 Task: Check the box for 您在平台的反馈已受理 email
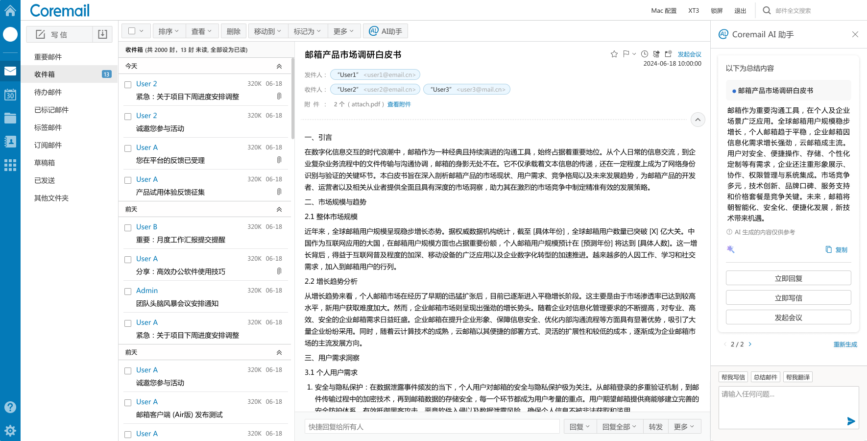click(x=128, y=148)
